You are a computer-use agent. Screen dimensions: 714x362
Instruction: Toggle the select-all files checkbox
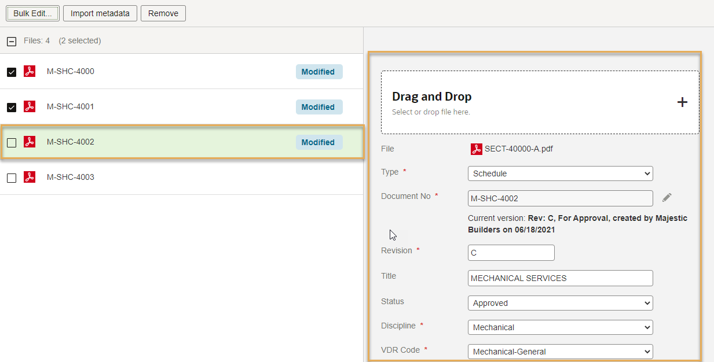[x=12, y=41]
